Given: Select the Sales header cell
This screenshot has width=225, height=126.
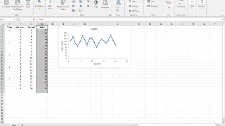Looking at the screenshot, I should tap(42, 27).
